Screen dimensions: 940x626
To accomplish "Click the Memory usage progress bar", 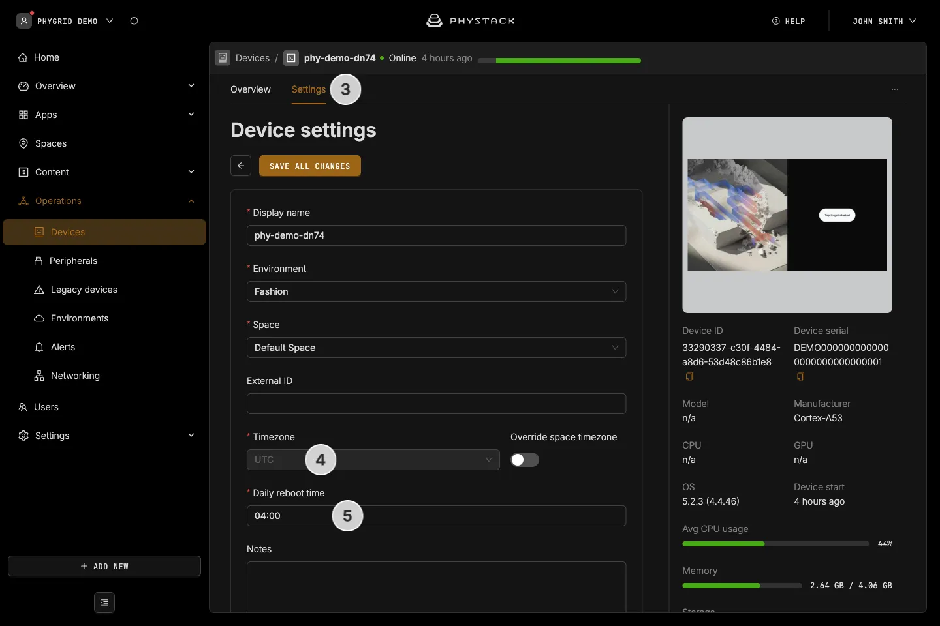I will [742, 586].
